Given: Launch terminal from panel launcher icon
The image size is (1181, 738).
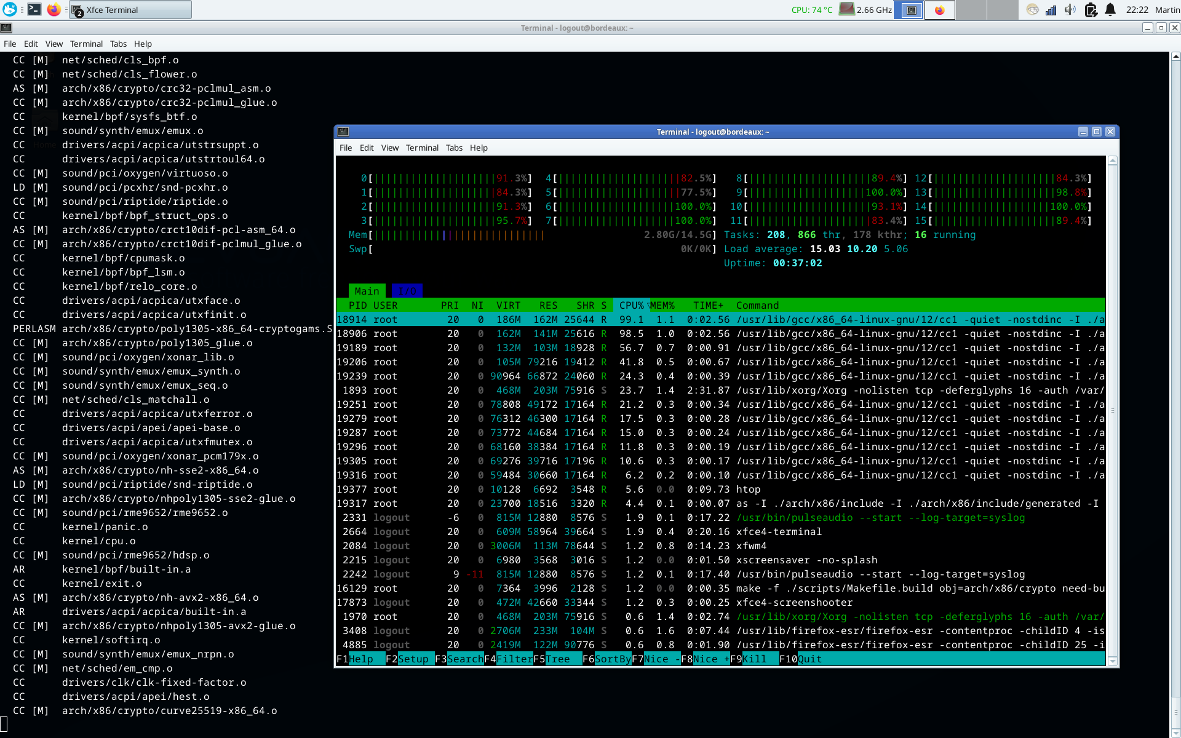Looking at the screenshot, I should point(35,9).
